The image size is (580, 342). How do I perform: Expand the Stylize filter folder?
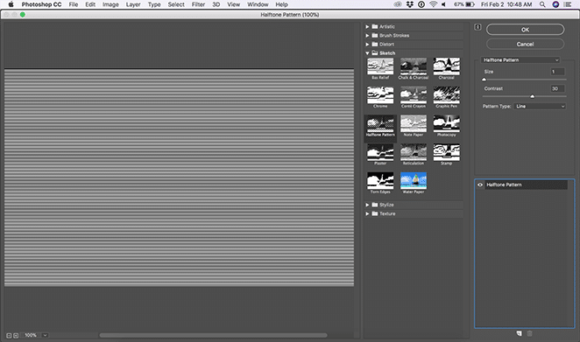coord(367,205)
